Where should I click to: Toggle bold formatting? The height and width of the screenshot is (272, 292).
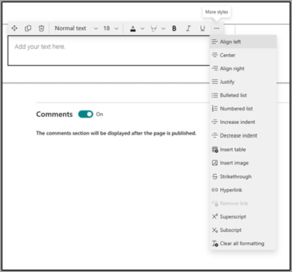tap(174, 28)
